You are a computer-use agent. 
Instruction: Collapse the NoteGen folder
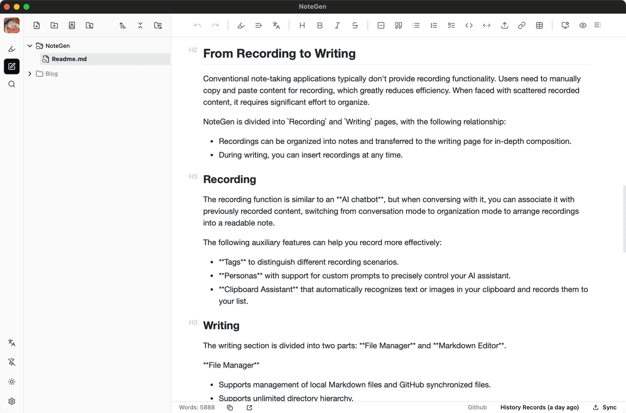pos(30,45)
